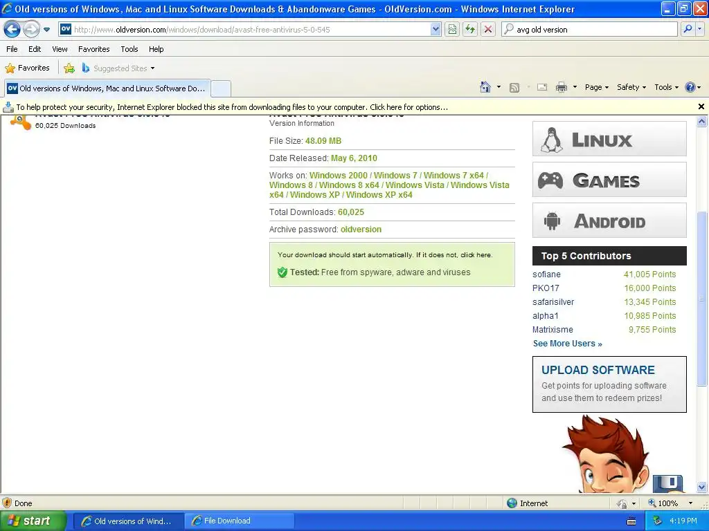Open the Tools menu in menu bar
Viewport: 709px width, 531px height.
pyautogui.click(x=129, y=49)
